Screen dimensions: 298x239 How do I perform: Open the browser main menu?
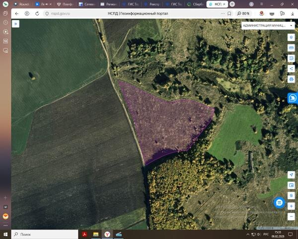tap(262, 4)
